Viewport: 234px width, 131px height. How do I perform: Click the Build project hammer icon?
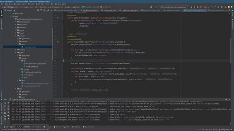pyautogui.click(x=156, y=7)
